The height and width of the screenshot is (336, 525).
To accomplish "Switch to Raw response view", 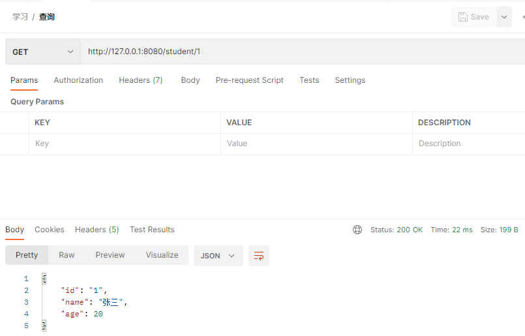I will tap(67, 255).
